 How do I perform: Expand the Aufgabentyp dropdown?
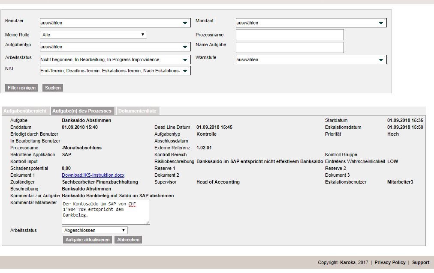point(115,47)
